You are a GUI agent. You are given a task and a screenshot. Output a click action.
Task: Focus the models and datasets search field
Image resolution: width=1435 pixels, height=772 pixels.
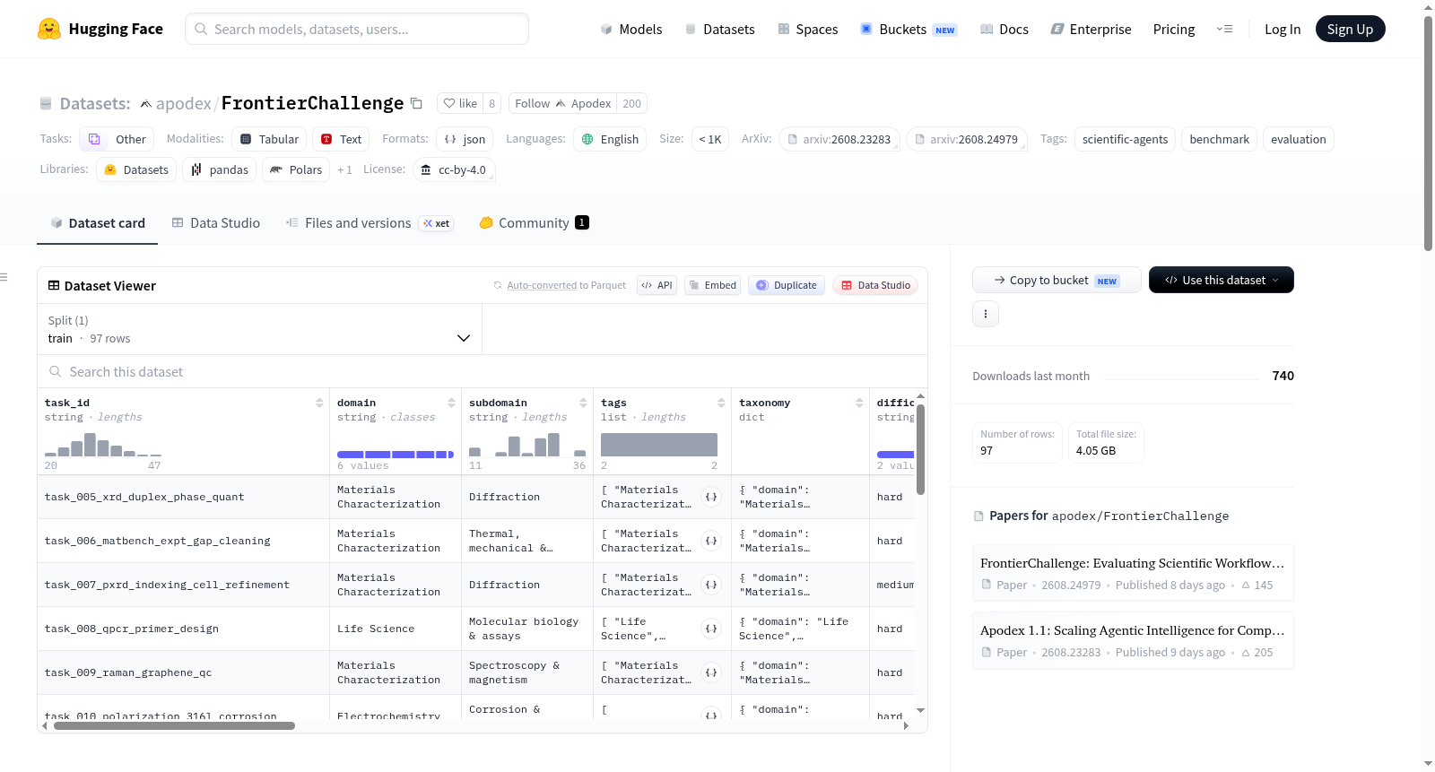357,29
